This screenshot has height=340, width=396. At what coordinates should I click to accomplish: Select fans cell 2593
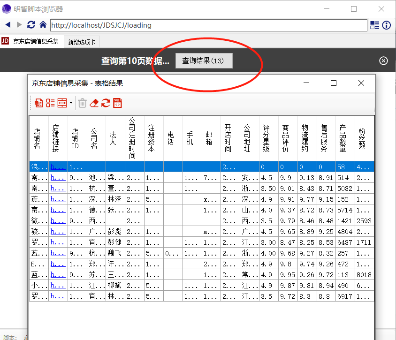tap(365, 221)
